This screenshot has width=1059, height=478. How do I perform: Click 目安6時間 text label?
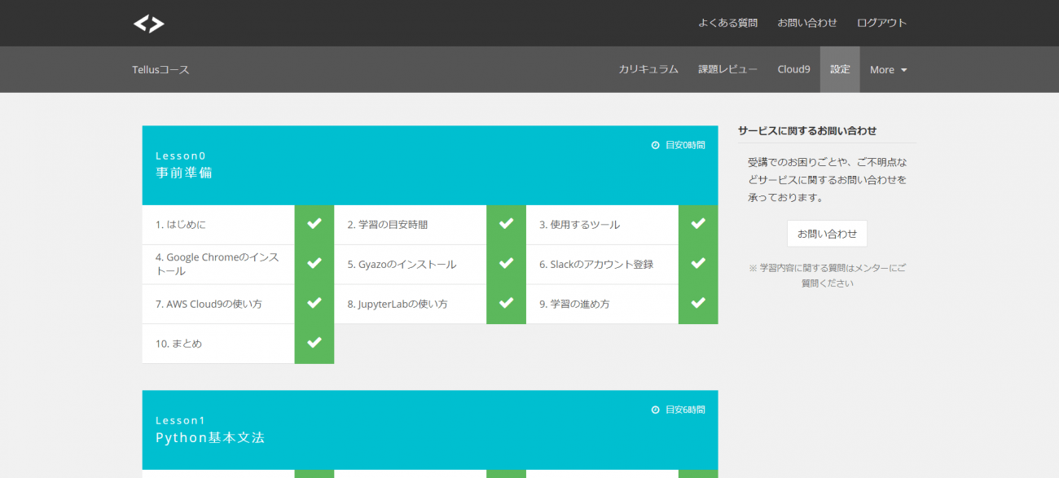click(685, 410)
